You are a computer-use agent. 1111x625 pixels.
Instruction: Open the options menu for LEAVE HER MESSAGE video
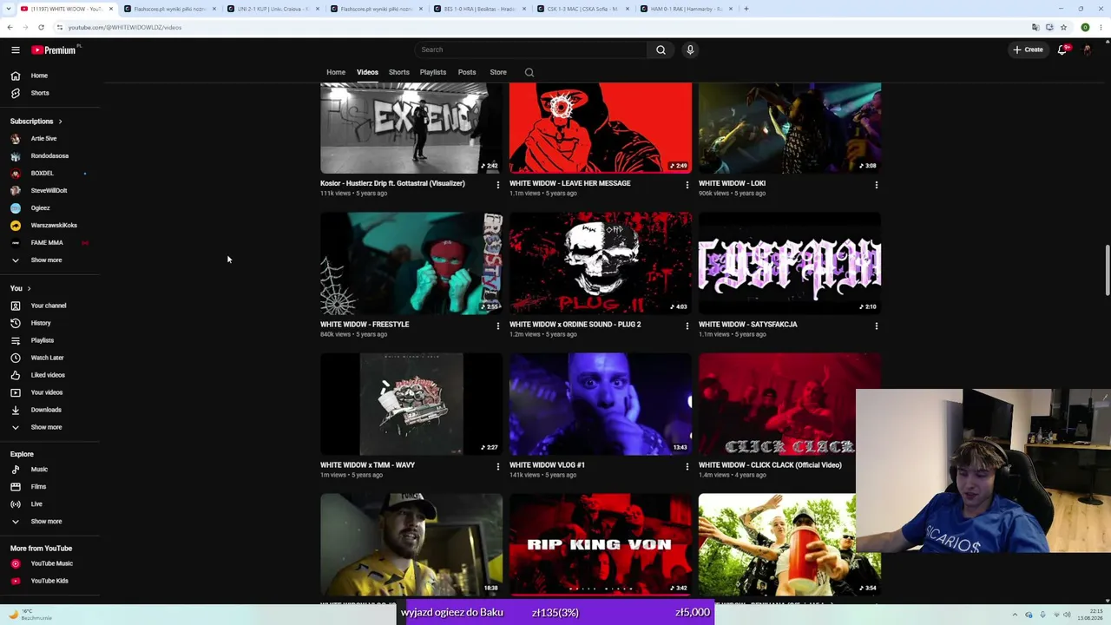[x=687, y=185]
